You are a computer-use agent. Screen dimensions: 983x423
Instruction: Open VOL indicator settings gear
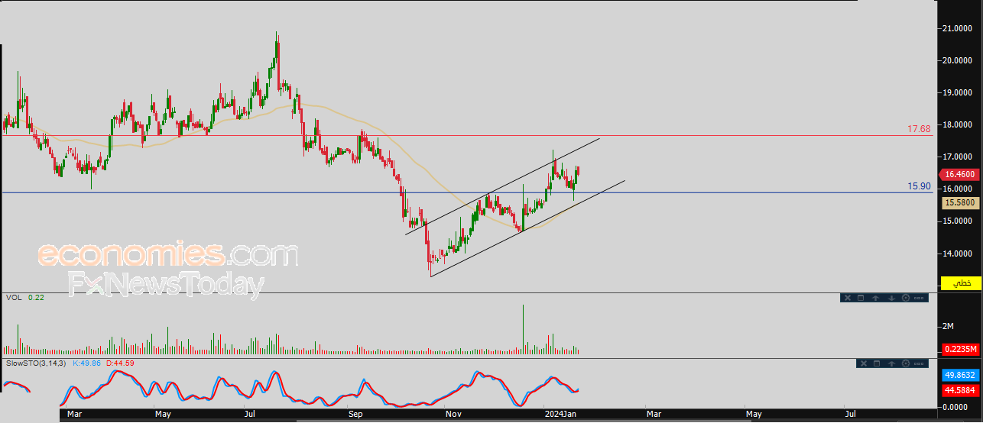pos(906,298)
